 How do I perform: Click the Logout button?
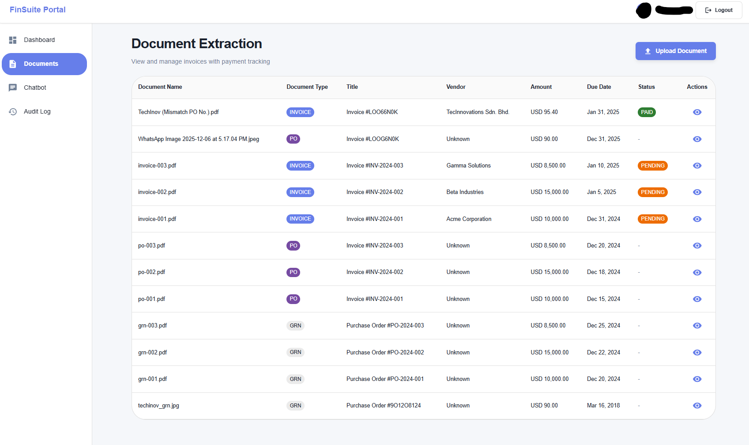tap(719, 10)
